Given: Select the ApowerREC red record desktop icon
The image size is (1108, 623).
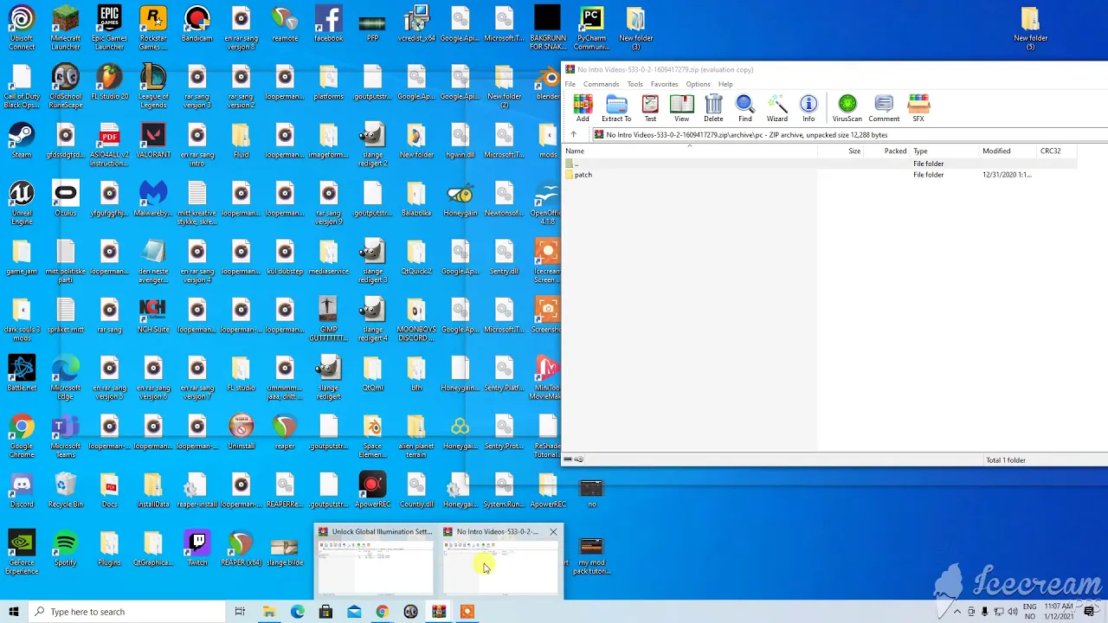Looking at the screenshot, I should click(x=372, y=491).
